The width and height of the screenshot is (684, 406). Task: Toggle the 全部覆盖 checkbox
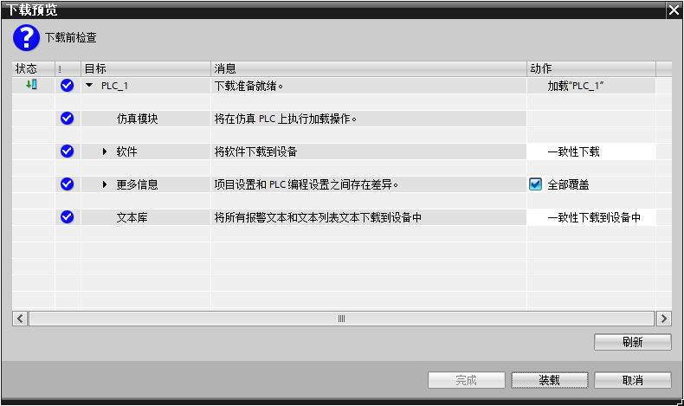(535, 184)
